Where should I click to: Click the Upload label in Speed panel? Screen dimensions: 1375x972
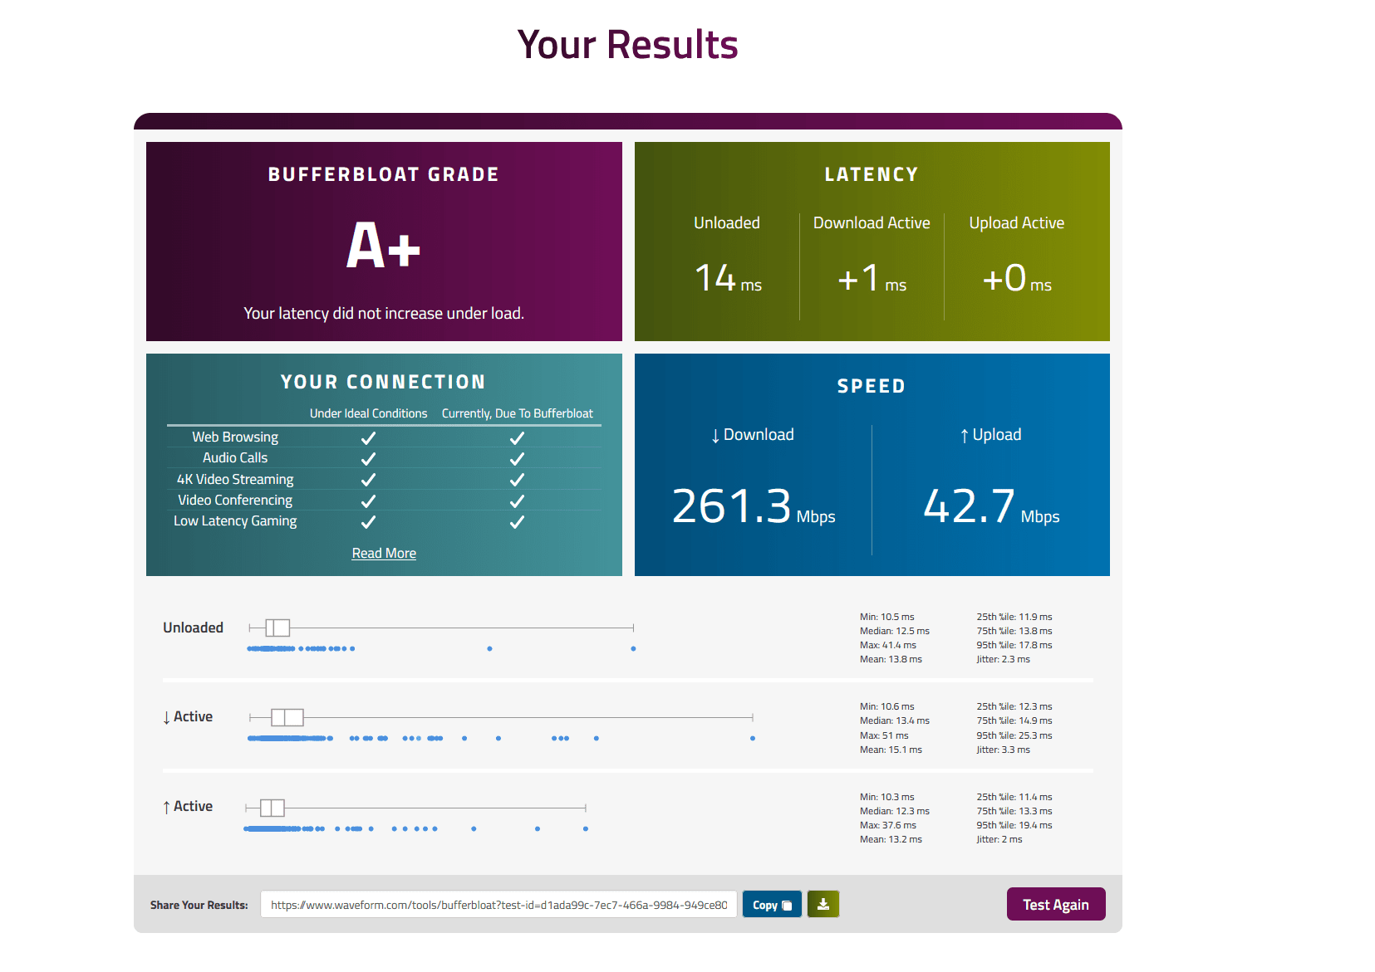click(991, 434)
